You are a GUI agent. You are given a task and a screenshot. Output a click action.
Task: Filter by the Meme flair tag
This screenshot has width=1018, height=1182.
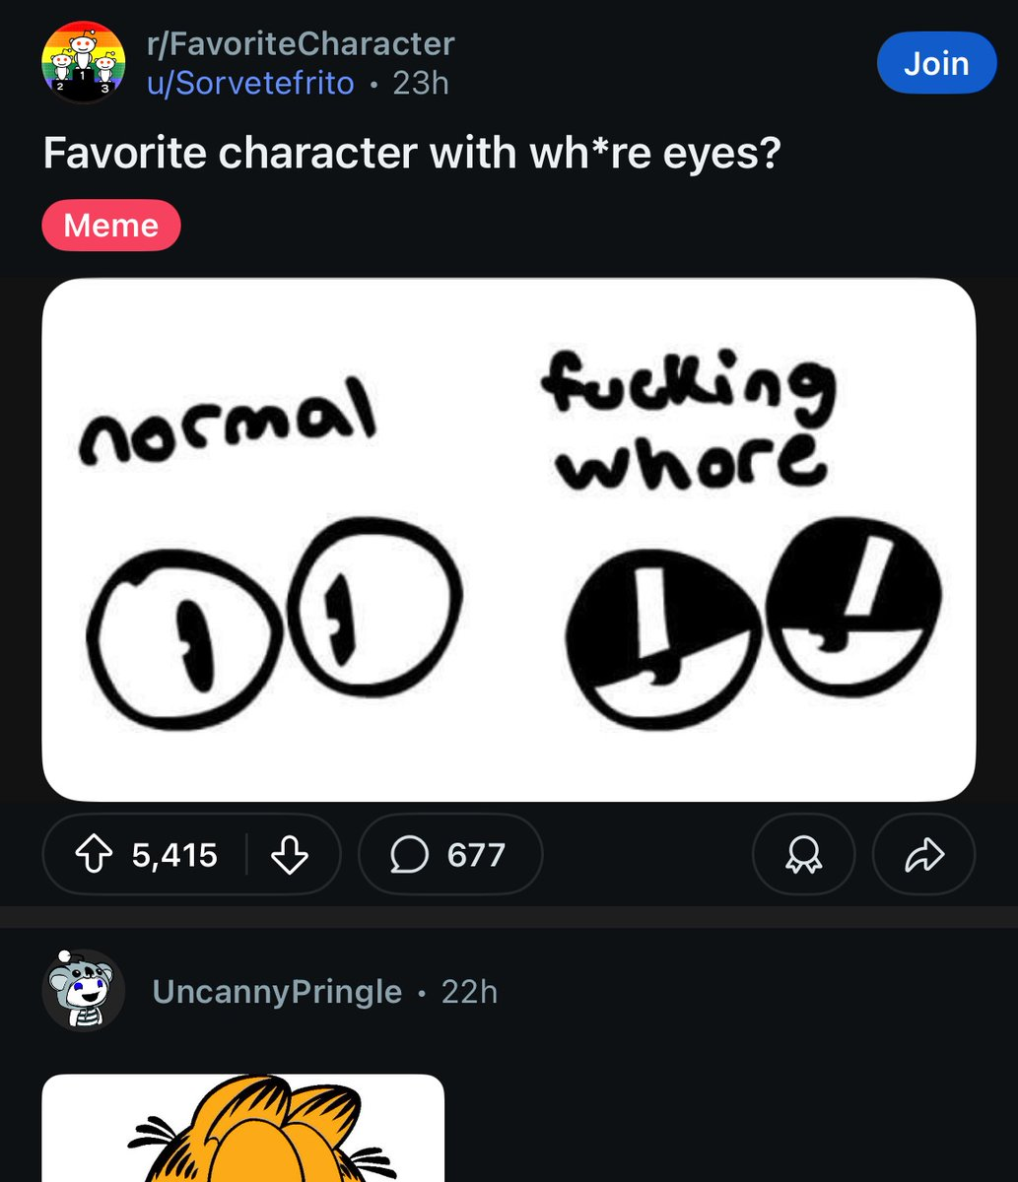pyautogui.click(x=110, y=226)
